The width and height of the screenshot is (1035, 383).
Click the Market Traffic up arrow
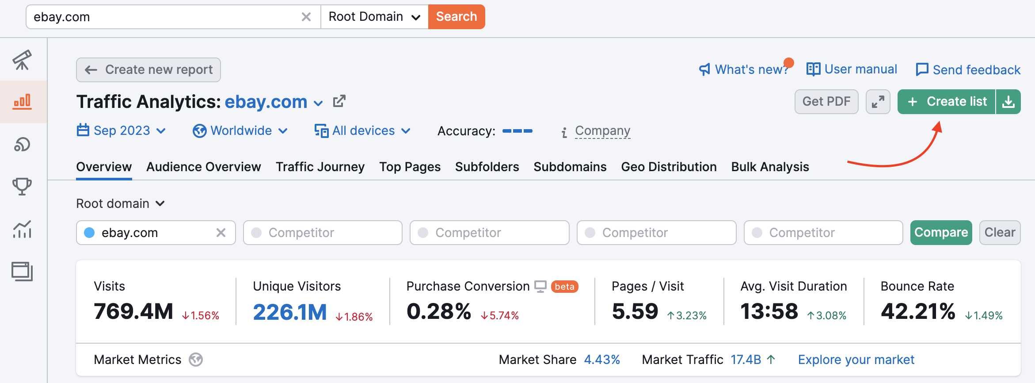coord(771,359)
